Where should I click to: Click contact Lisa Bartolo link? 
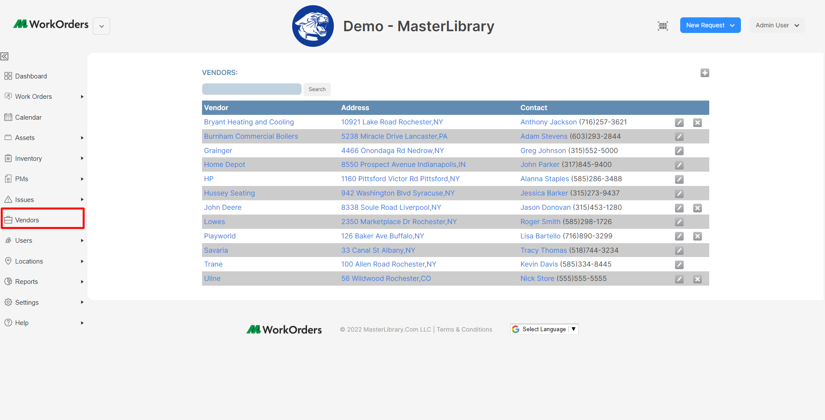coord(540,236)
